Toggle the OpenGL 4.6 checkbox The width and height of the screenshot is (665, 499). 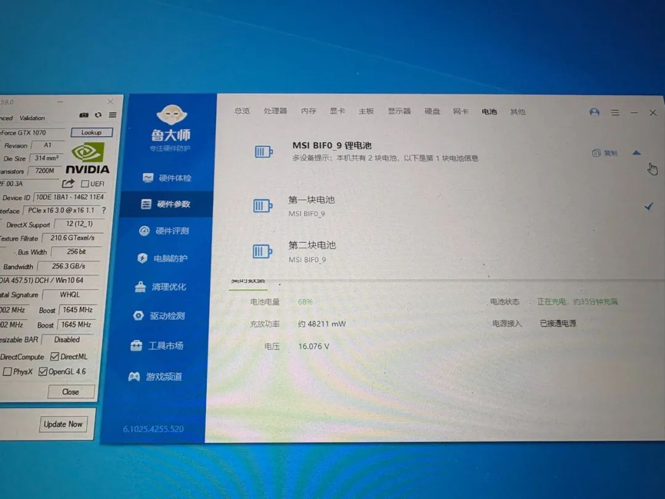42,371
